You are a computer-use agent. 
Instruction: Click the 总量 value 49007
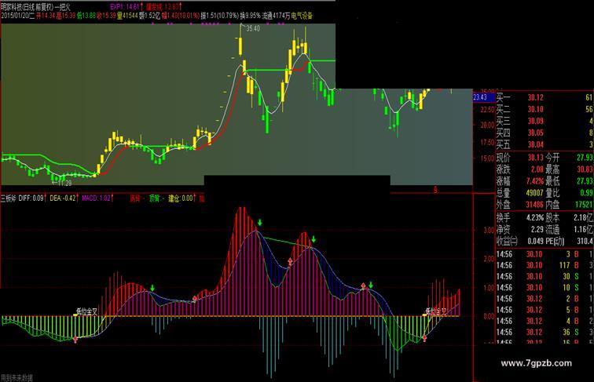(534, 193)
